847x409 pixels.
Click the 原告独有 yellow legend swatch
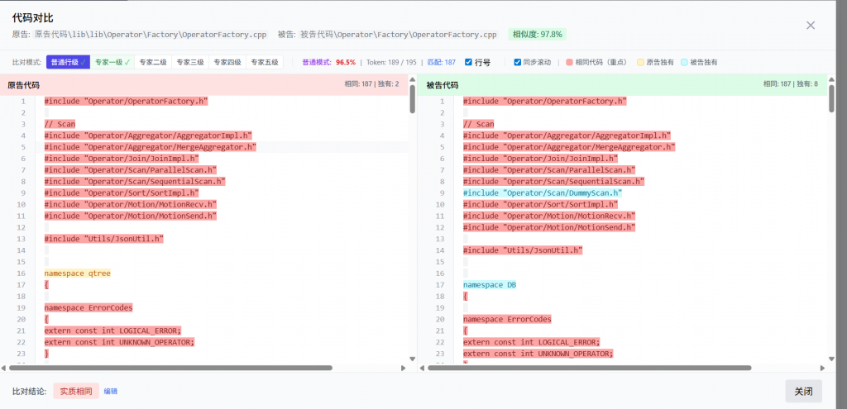(x=640, y=62)
